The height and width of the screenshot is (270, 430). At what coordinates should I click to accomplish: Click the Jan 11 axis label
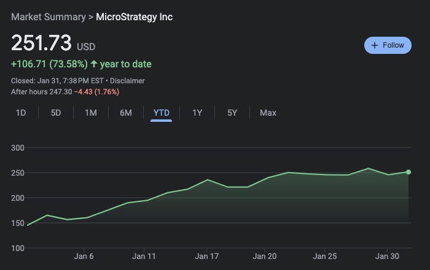click(x=144, y=257)
